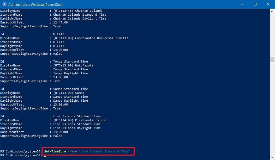Click the BaseUtcOffset value 12:45:00
Image resolution: width=275 pixels, height=160 pixels.
tap(61, 22)
